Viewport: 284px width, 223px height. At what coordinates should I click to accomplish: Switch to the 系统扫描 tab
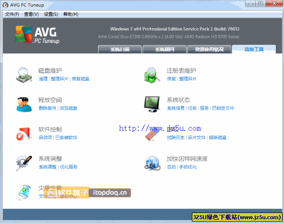[x=120, y=49]
